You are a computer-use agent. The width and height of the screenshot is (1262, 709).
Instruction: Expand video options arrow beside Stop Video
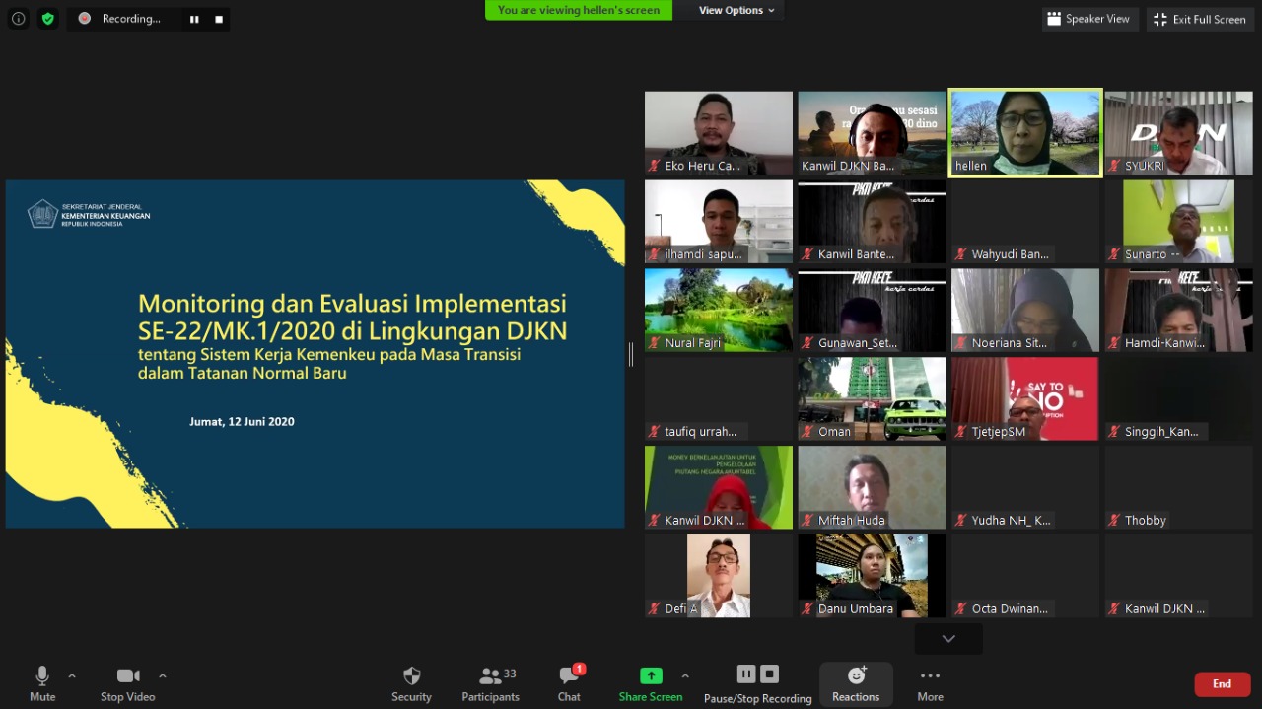tap(163, 675)
